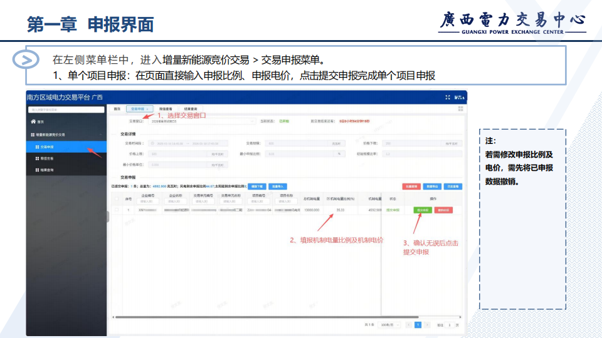Click the home icon in the sidebar
The width and height of the screenshot is (602, 338).
33,121
